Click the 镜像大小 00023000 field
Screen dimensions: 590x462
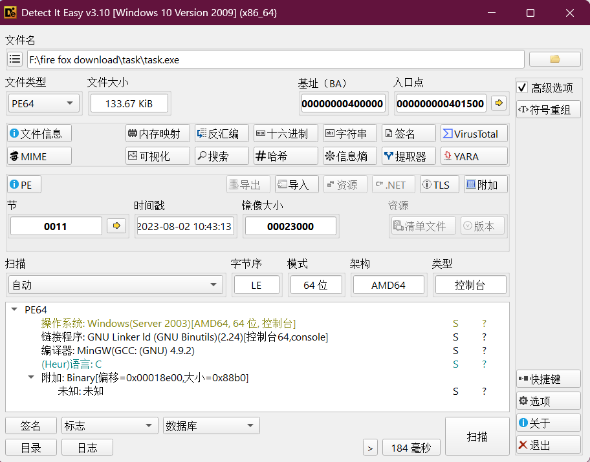(x=290, y=226)
